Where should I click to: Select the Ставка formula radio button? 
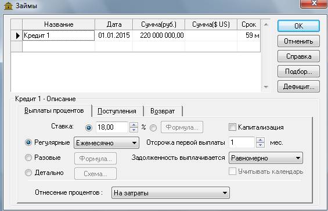[153, 128]
